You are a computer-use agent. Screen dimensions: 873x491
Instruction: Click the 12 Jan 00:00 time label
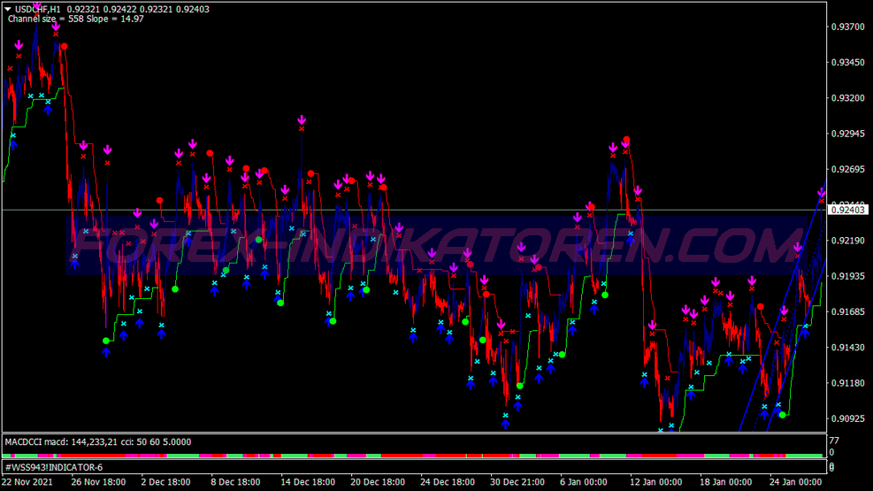[656, 482]
